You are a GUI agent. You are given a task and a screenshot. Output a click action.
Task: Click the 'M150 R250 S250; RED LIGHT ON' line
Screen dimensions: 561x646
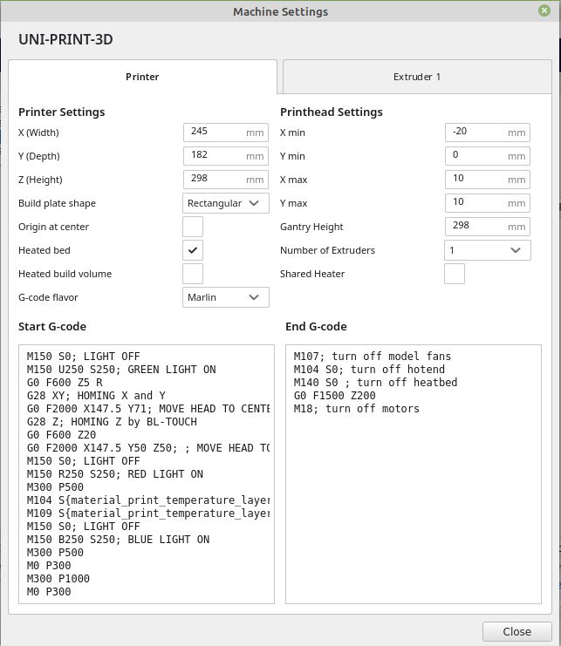pyautogui.click(x=115, y=474)
